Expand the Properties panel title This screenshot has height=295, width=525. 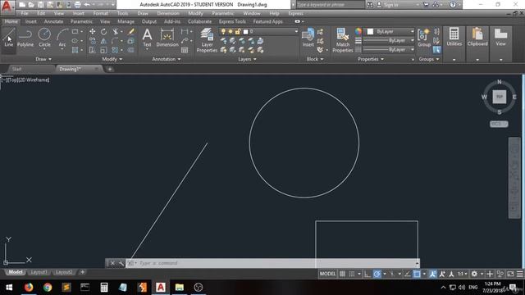(x=371, y=59)
